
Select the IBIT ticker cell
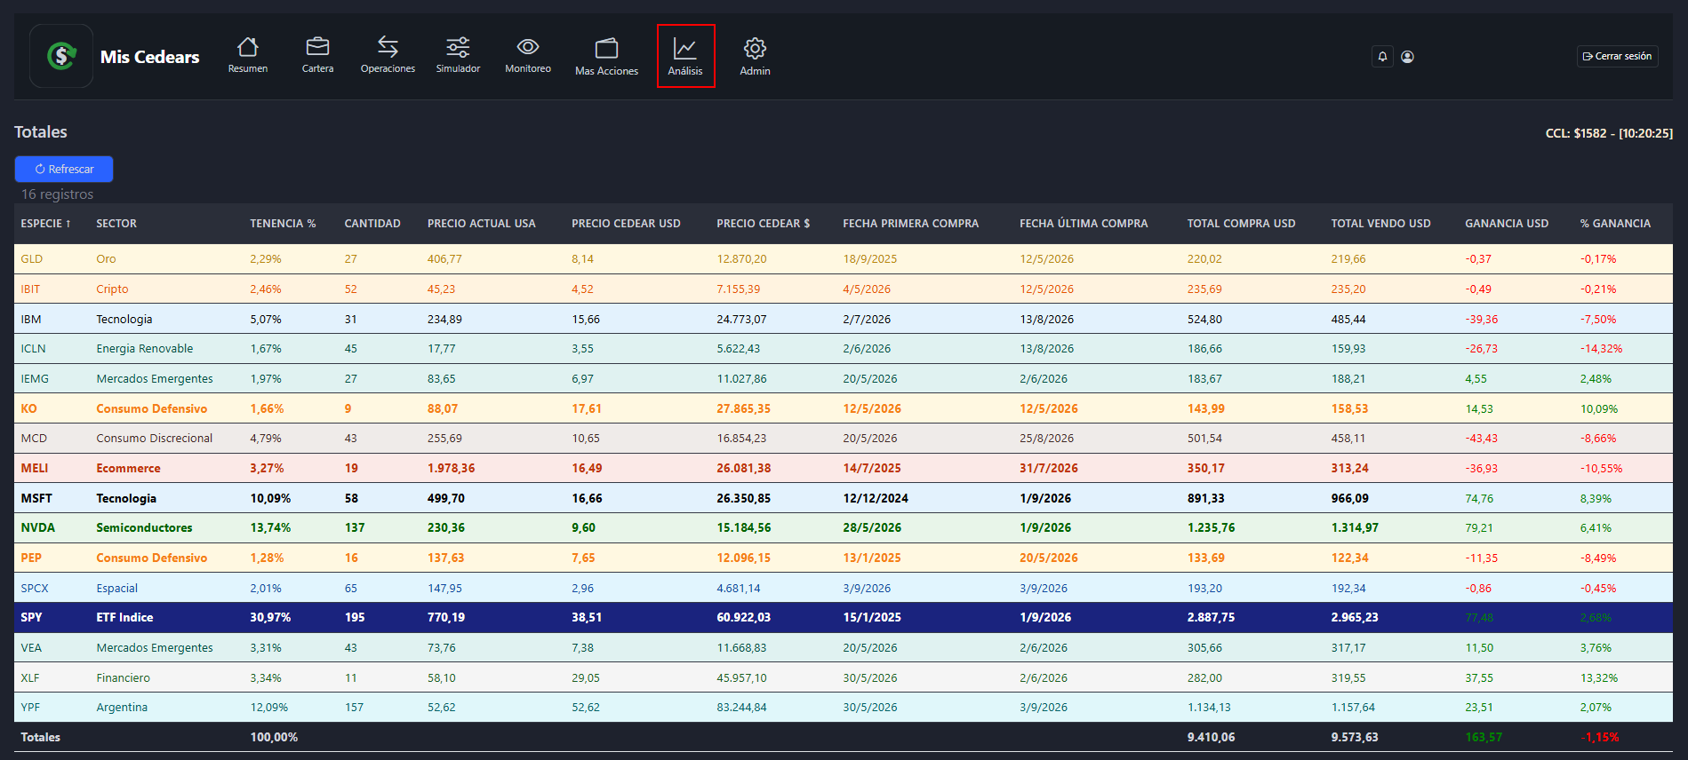[x=30, y=289]
